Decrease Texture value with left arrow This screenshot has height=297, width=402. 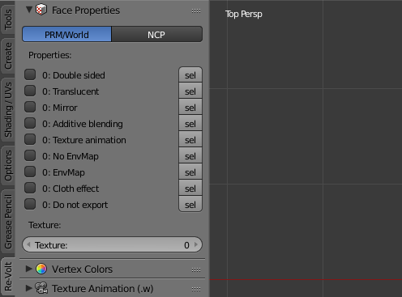pos(28,244)
